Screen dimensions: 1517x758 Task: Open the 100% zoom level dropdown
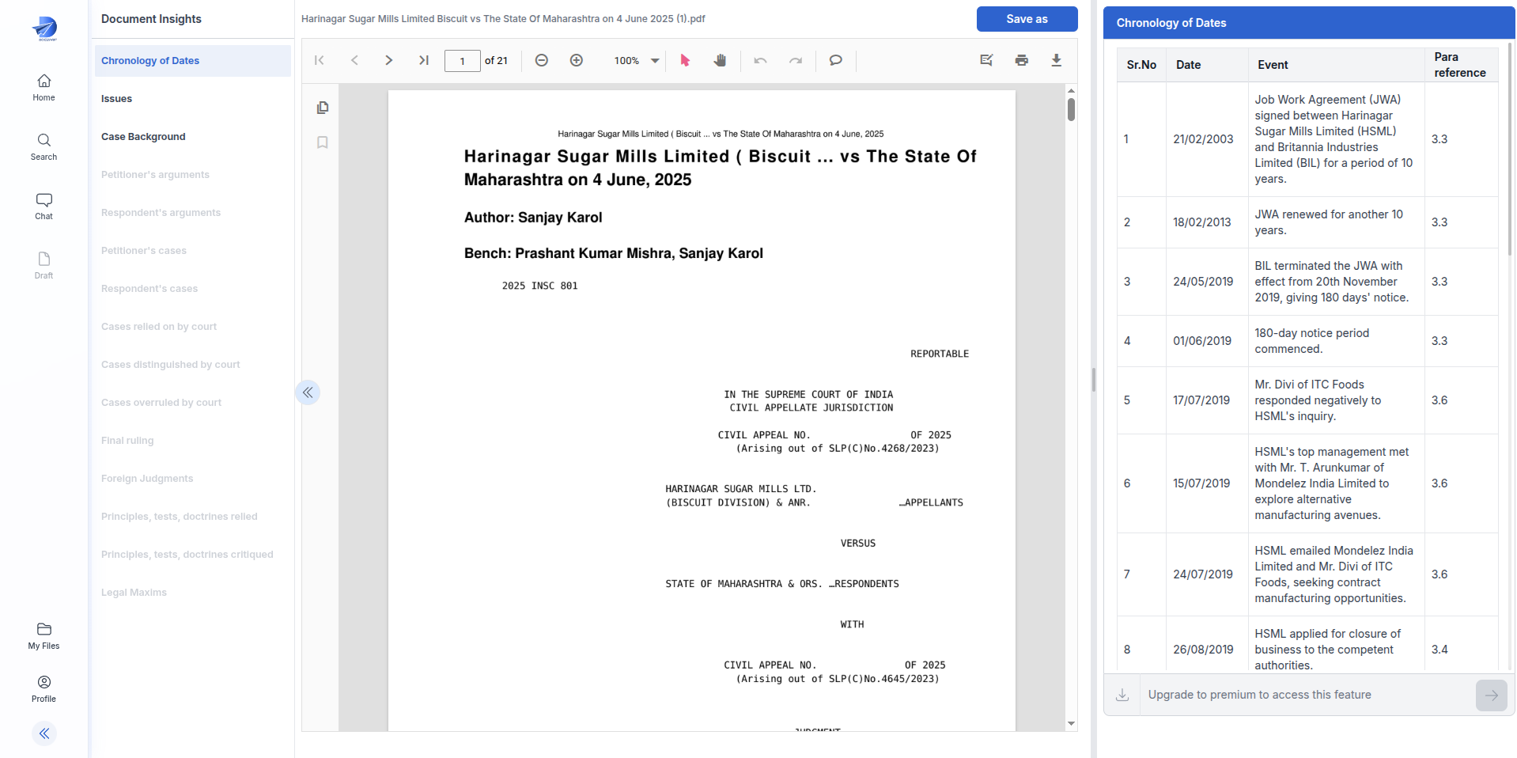click(637, 60)
